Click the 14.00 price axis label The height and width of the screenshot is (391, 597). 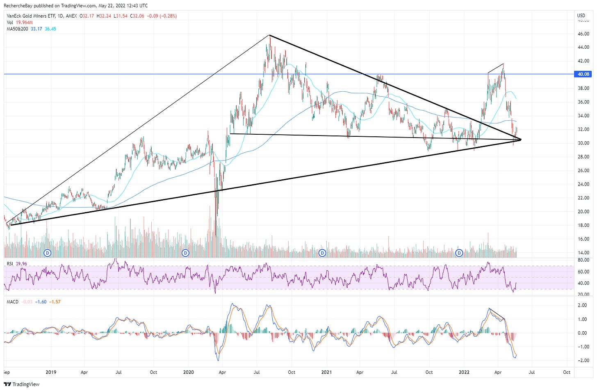tap(583, 253)
